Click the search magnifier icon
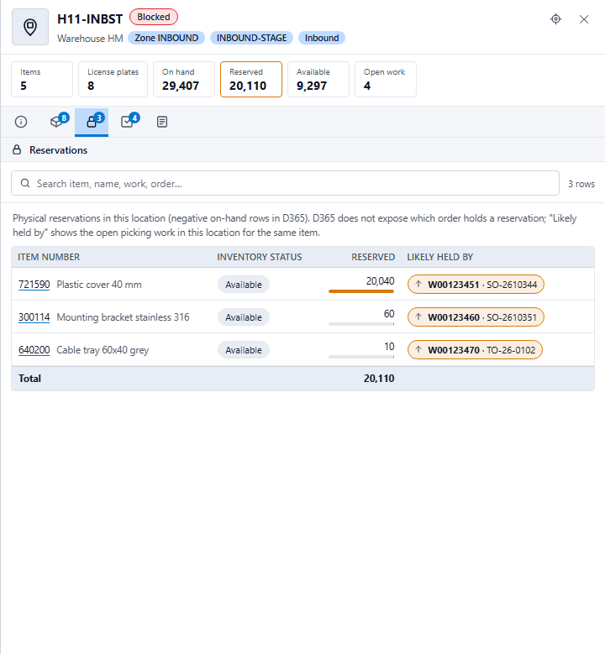 25,184
